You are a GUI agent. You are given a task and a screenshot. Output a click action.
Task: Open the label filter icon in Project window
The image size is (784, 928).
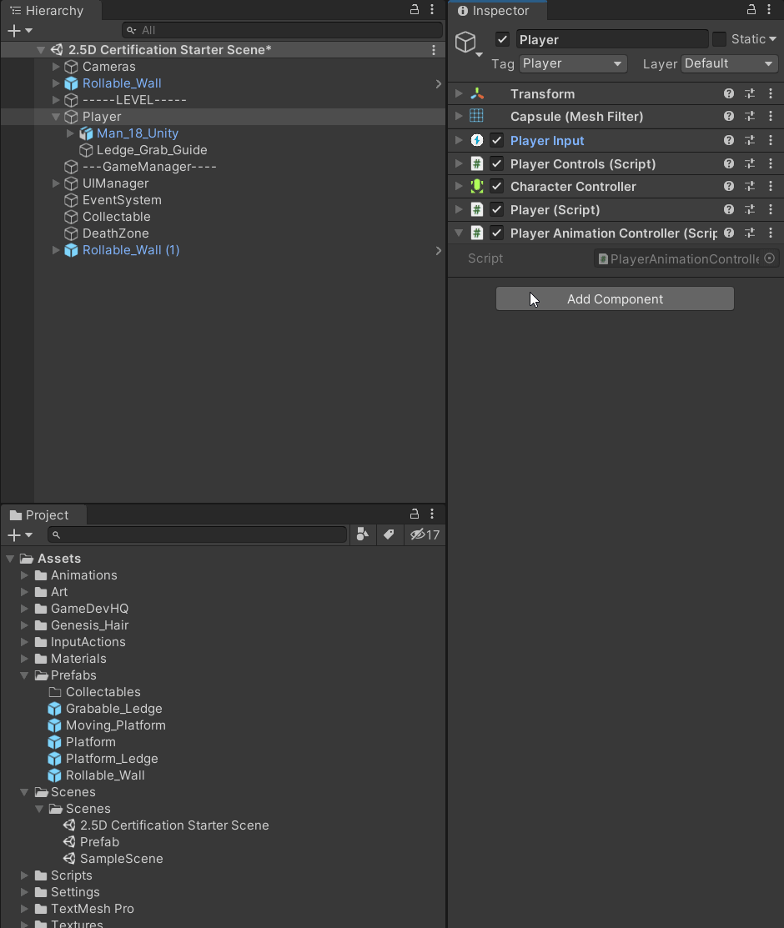click(389, 534)
